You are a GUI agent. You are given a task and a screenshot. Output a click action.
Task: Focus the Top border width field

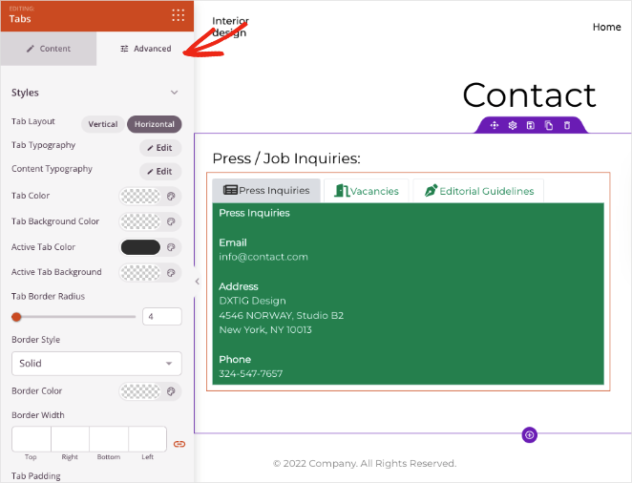click(x=32, y=439)
